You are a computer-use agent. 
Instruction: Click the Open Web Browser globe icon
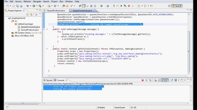tap(101, 6)
